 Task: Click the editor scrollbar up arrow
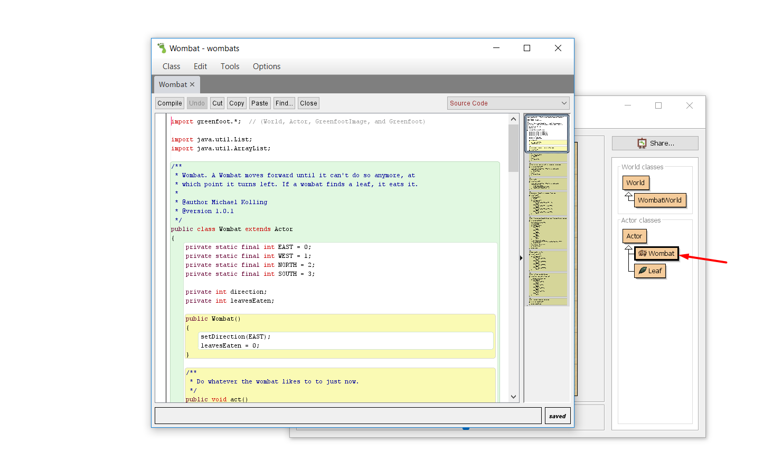[513, 119]
